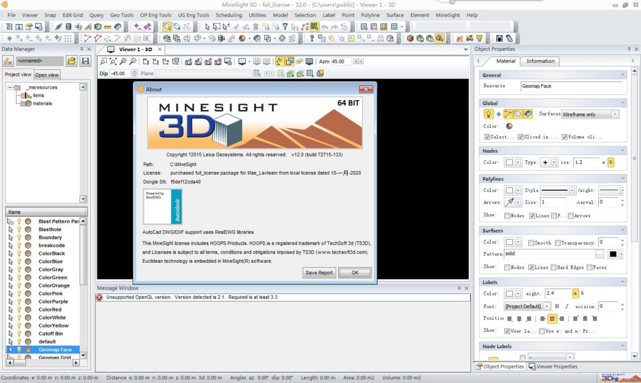Toggle the Hard Edges checkbox
This screenshot has height=383, width=641.
pos(554,267)
